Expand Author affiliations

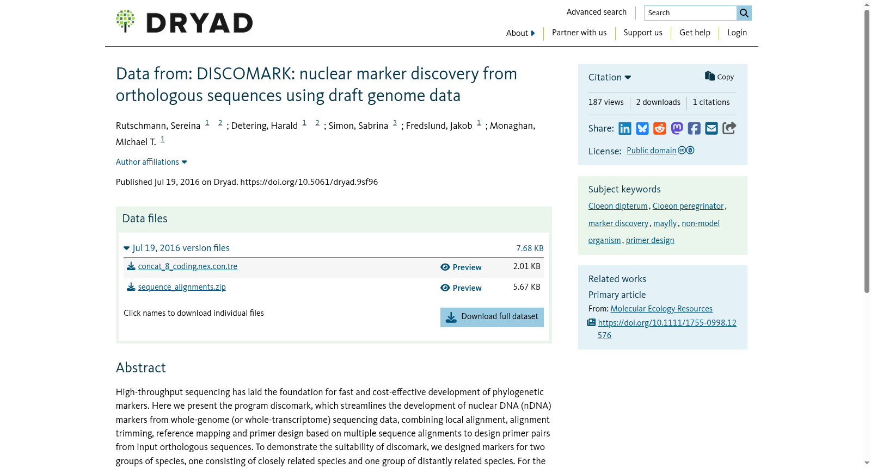click(x=151, y=162)
